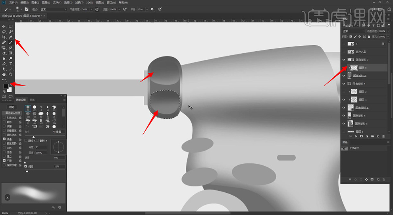Create a new group folder icon

pyautogui.click(x=372, y=136)
